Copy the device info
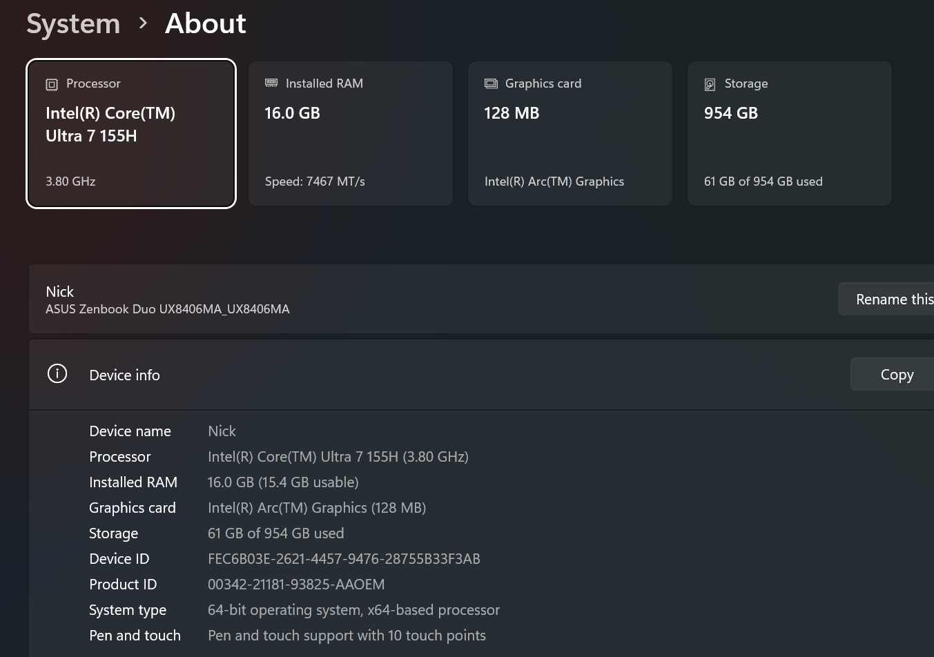The height and width of the screenshot is (657, 934). tap(893, 374)
